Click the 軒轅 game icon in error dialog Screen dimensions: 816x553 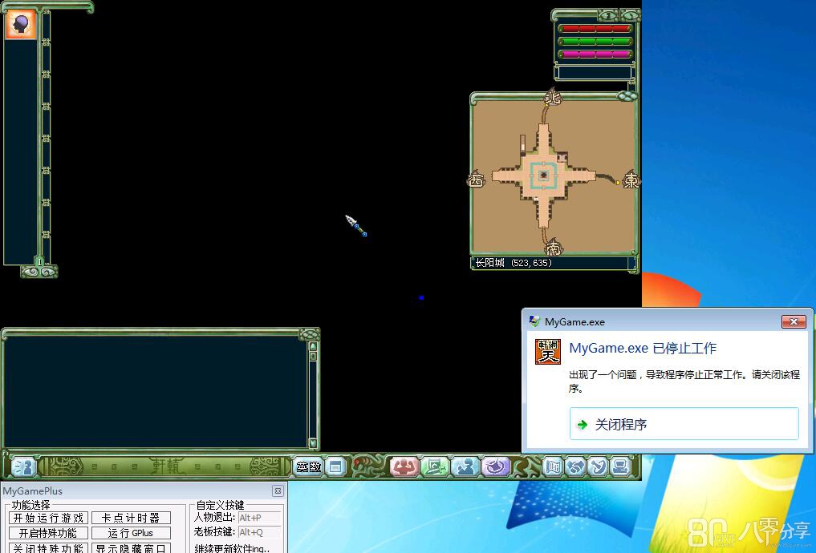(548, 351)
